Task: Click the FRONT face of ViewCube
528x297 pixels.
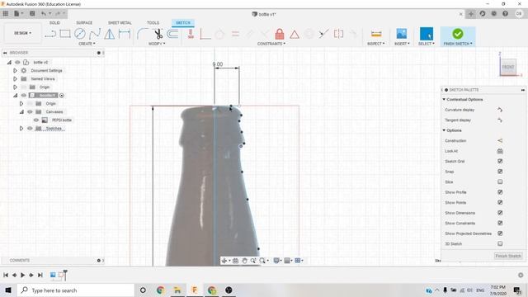Action: coord(508,67)
